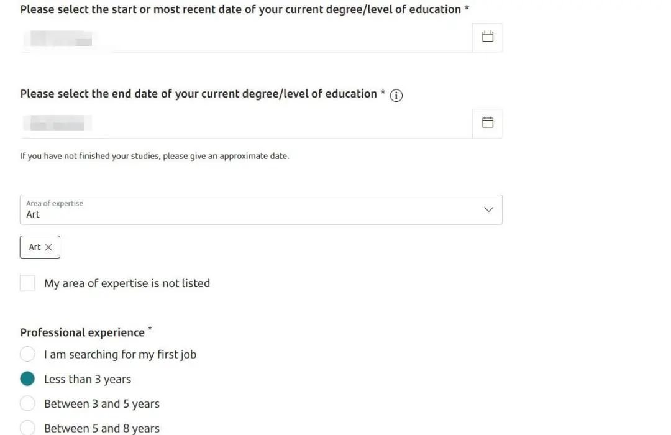This screenshot has width=671, height=435.
Task: Click the Art chip tag below the dropdown
Action: tap(40, 247)
